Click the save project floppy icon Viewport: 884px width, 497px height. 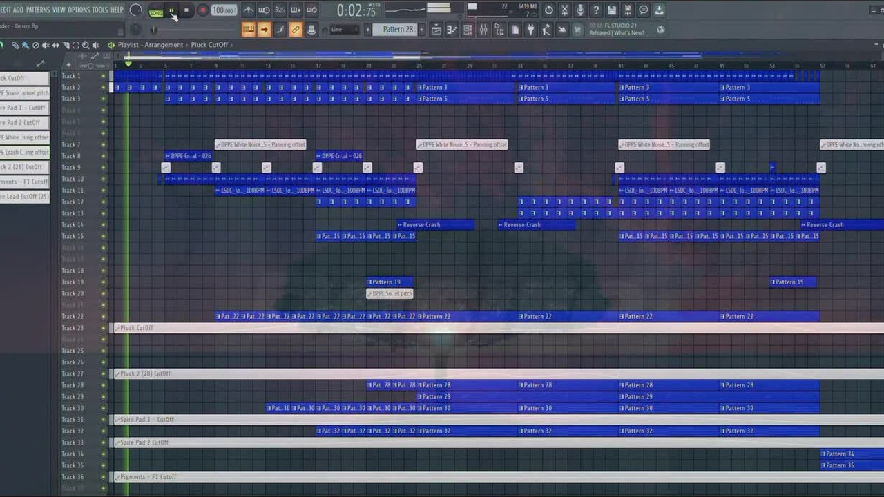[612, 10]
